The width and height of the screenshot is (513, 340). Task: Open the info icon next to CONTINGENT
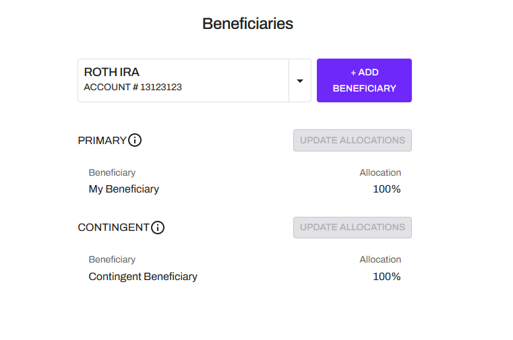pyautogui.click(x=158, y=228)
